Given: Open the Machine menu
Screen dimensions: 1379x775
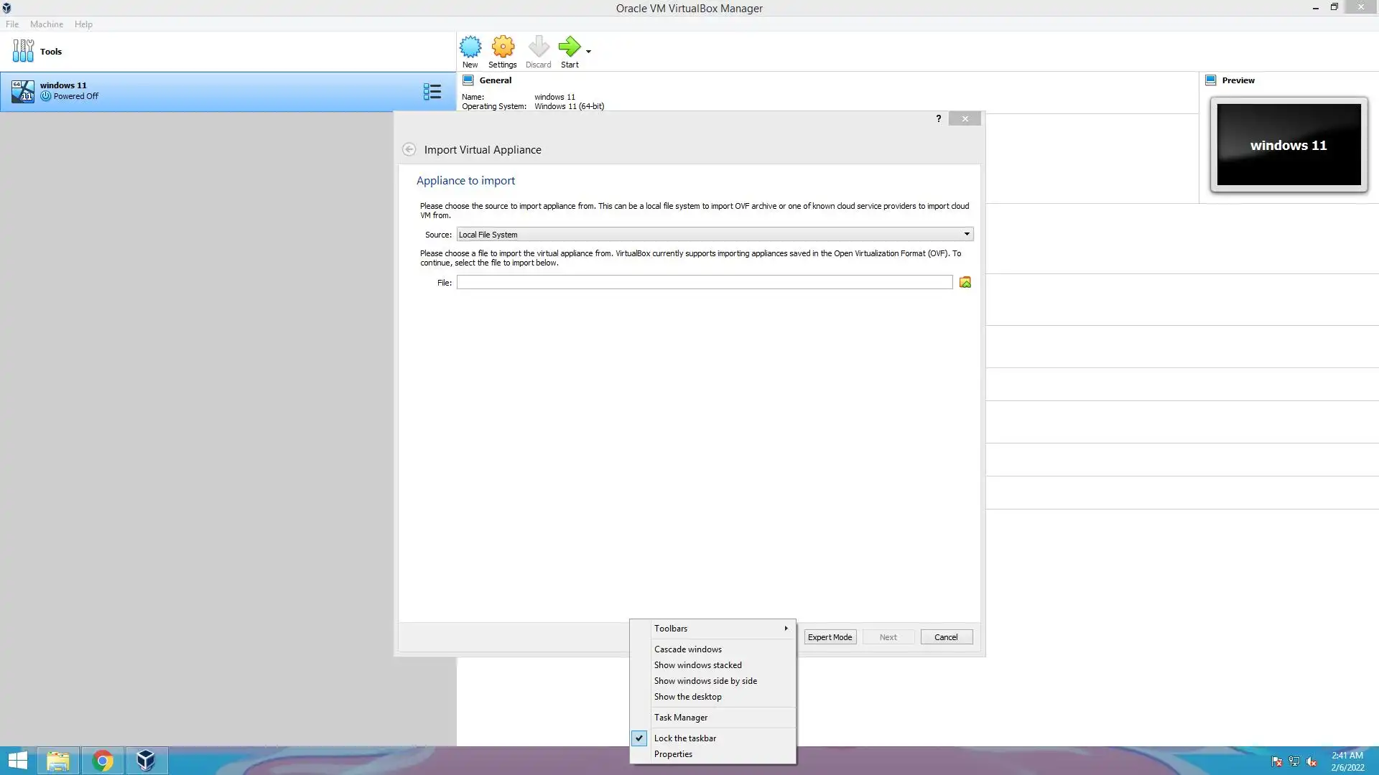Looking at the screenshot, I should point(47,24).
